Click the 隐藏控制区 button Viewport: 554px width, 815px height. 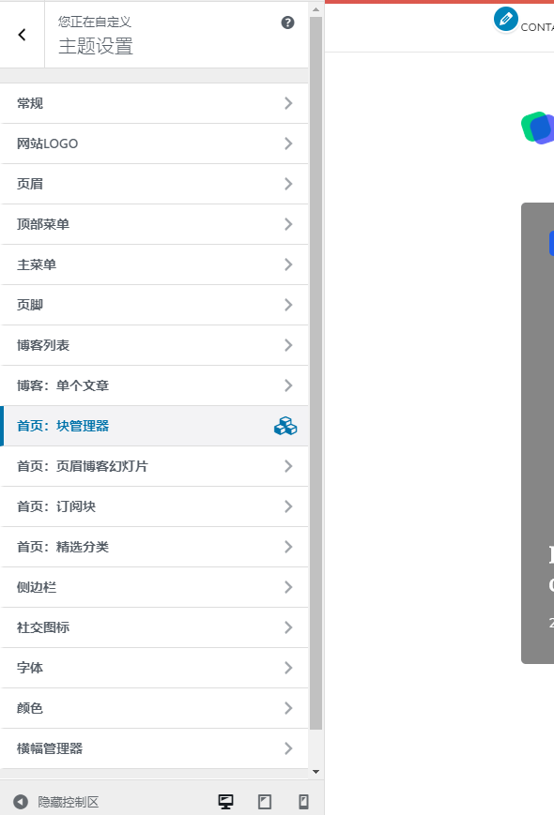[56, 802]
